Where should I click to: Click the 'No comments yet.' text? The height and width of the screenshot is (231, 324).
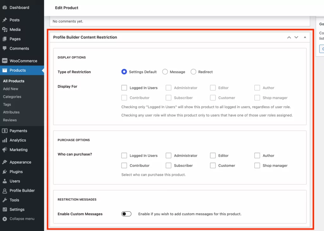68,21
